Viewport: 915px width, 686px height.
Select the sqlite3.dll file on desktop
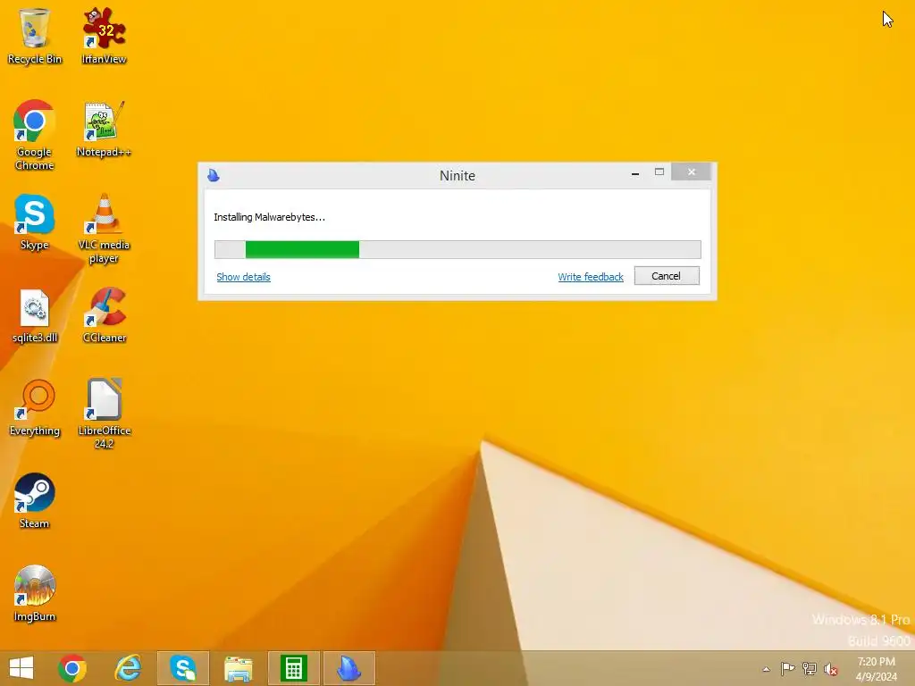tap(35, 315)
